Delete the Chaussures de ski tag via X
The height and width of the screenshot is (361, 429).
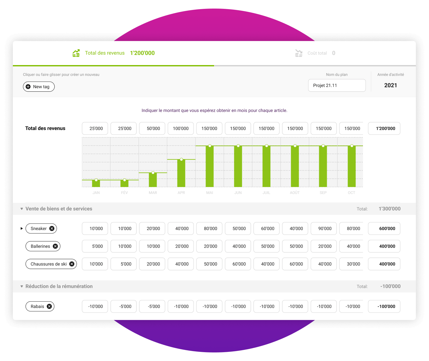[72, 264]
